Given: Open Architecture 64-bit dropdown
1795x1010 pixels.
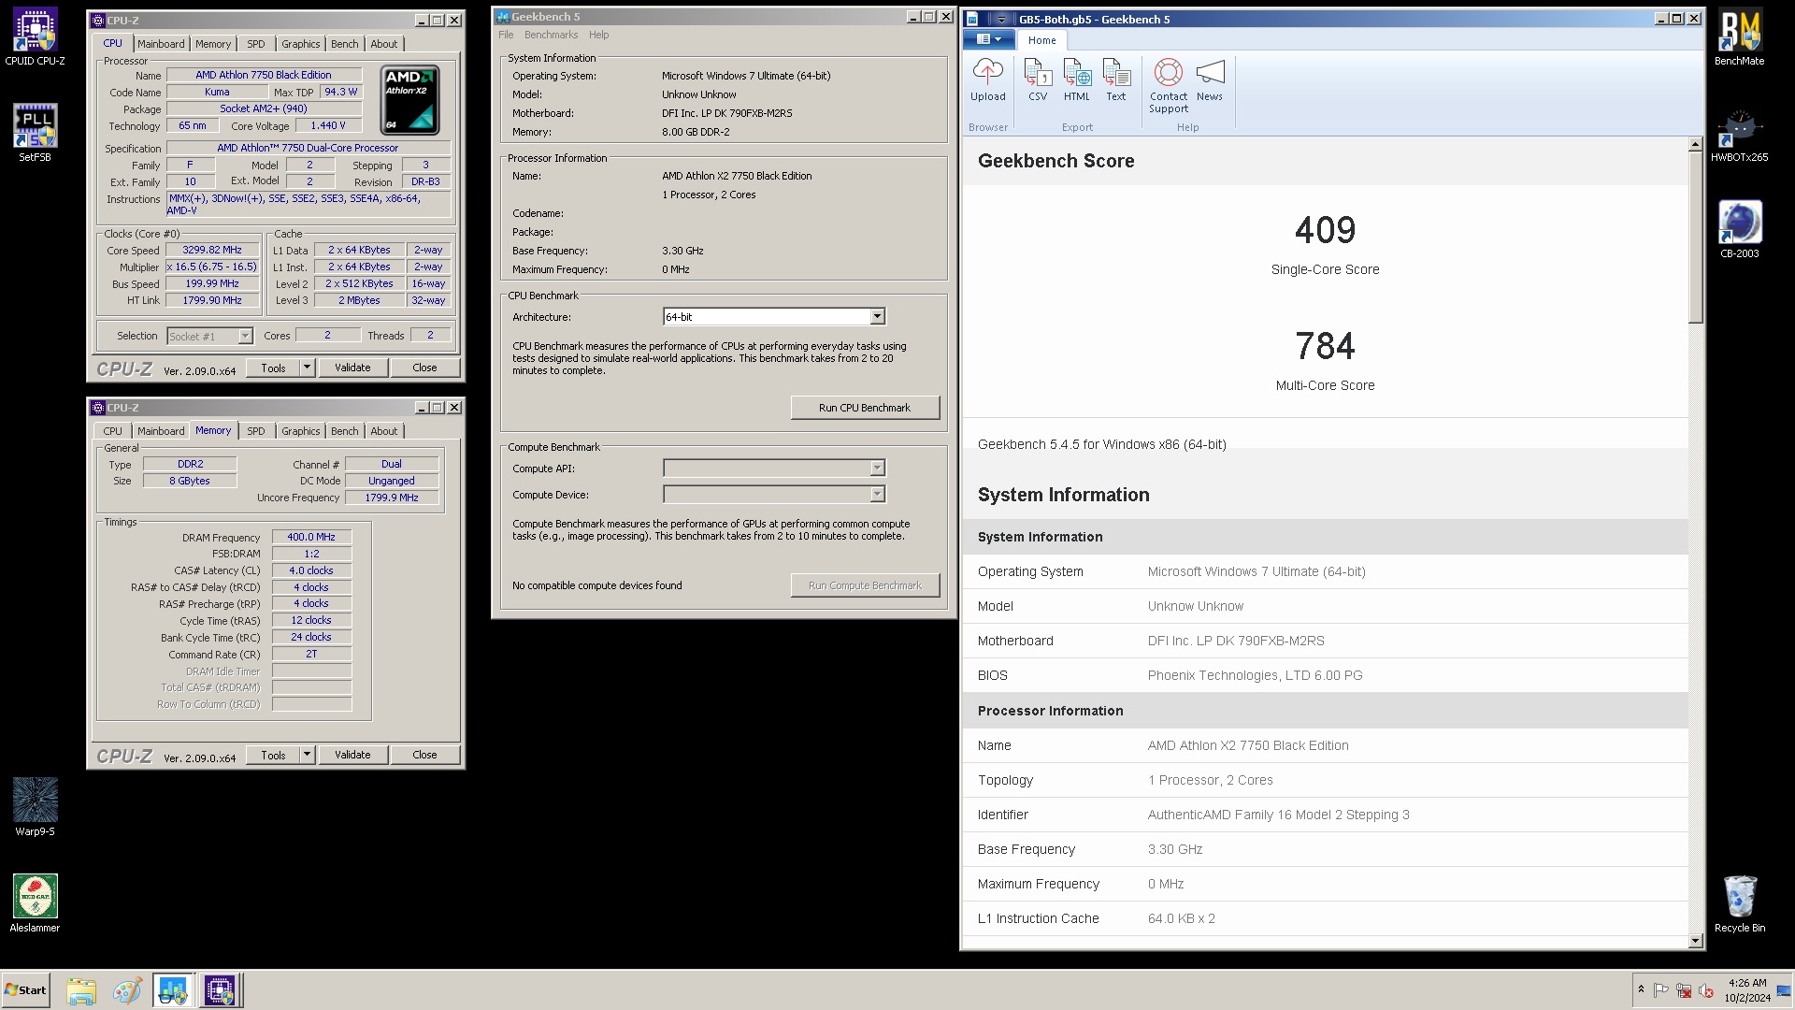Looking at the screenshot, I should (774, 317).
